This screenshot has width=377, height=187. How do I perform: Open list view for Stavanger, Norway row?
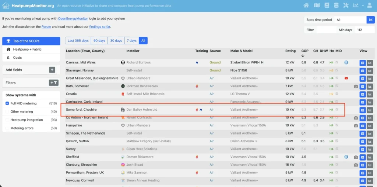click(363, 71)
